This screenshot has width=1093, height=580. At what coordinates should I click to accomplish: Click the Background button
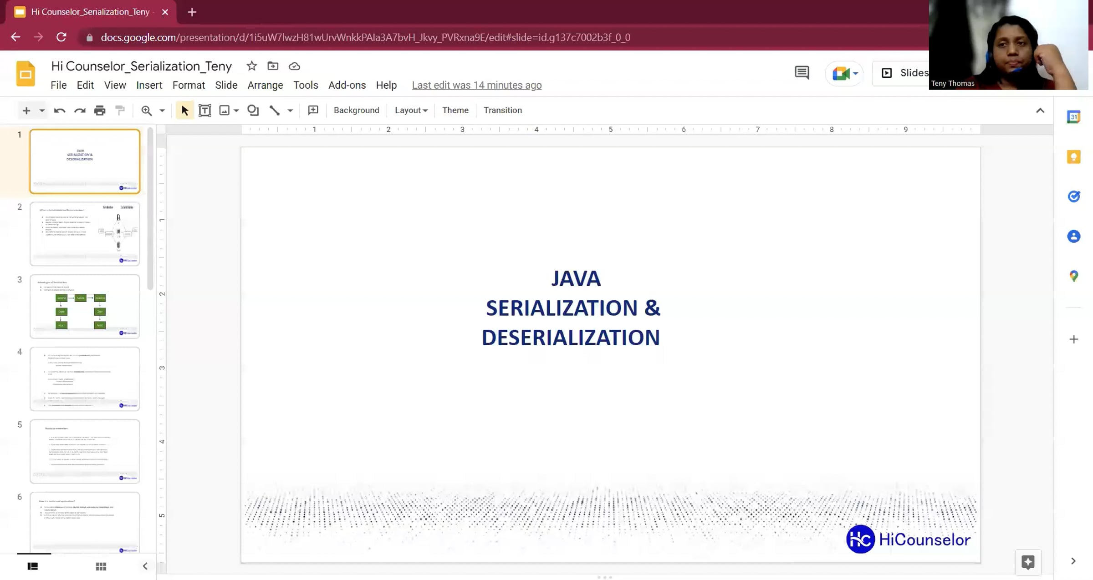(x=356, y=111)
